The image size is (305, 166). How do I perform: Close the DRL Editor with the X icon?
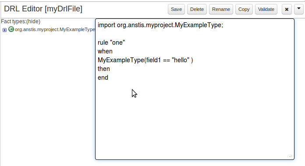(287, 9)
